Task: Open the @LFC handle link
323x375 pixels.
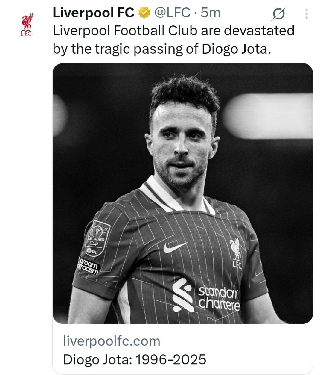Action: (172, 13)
